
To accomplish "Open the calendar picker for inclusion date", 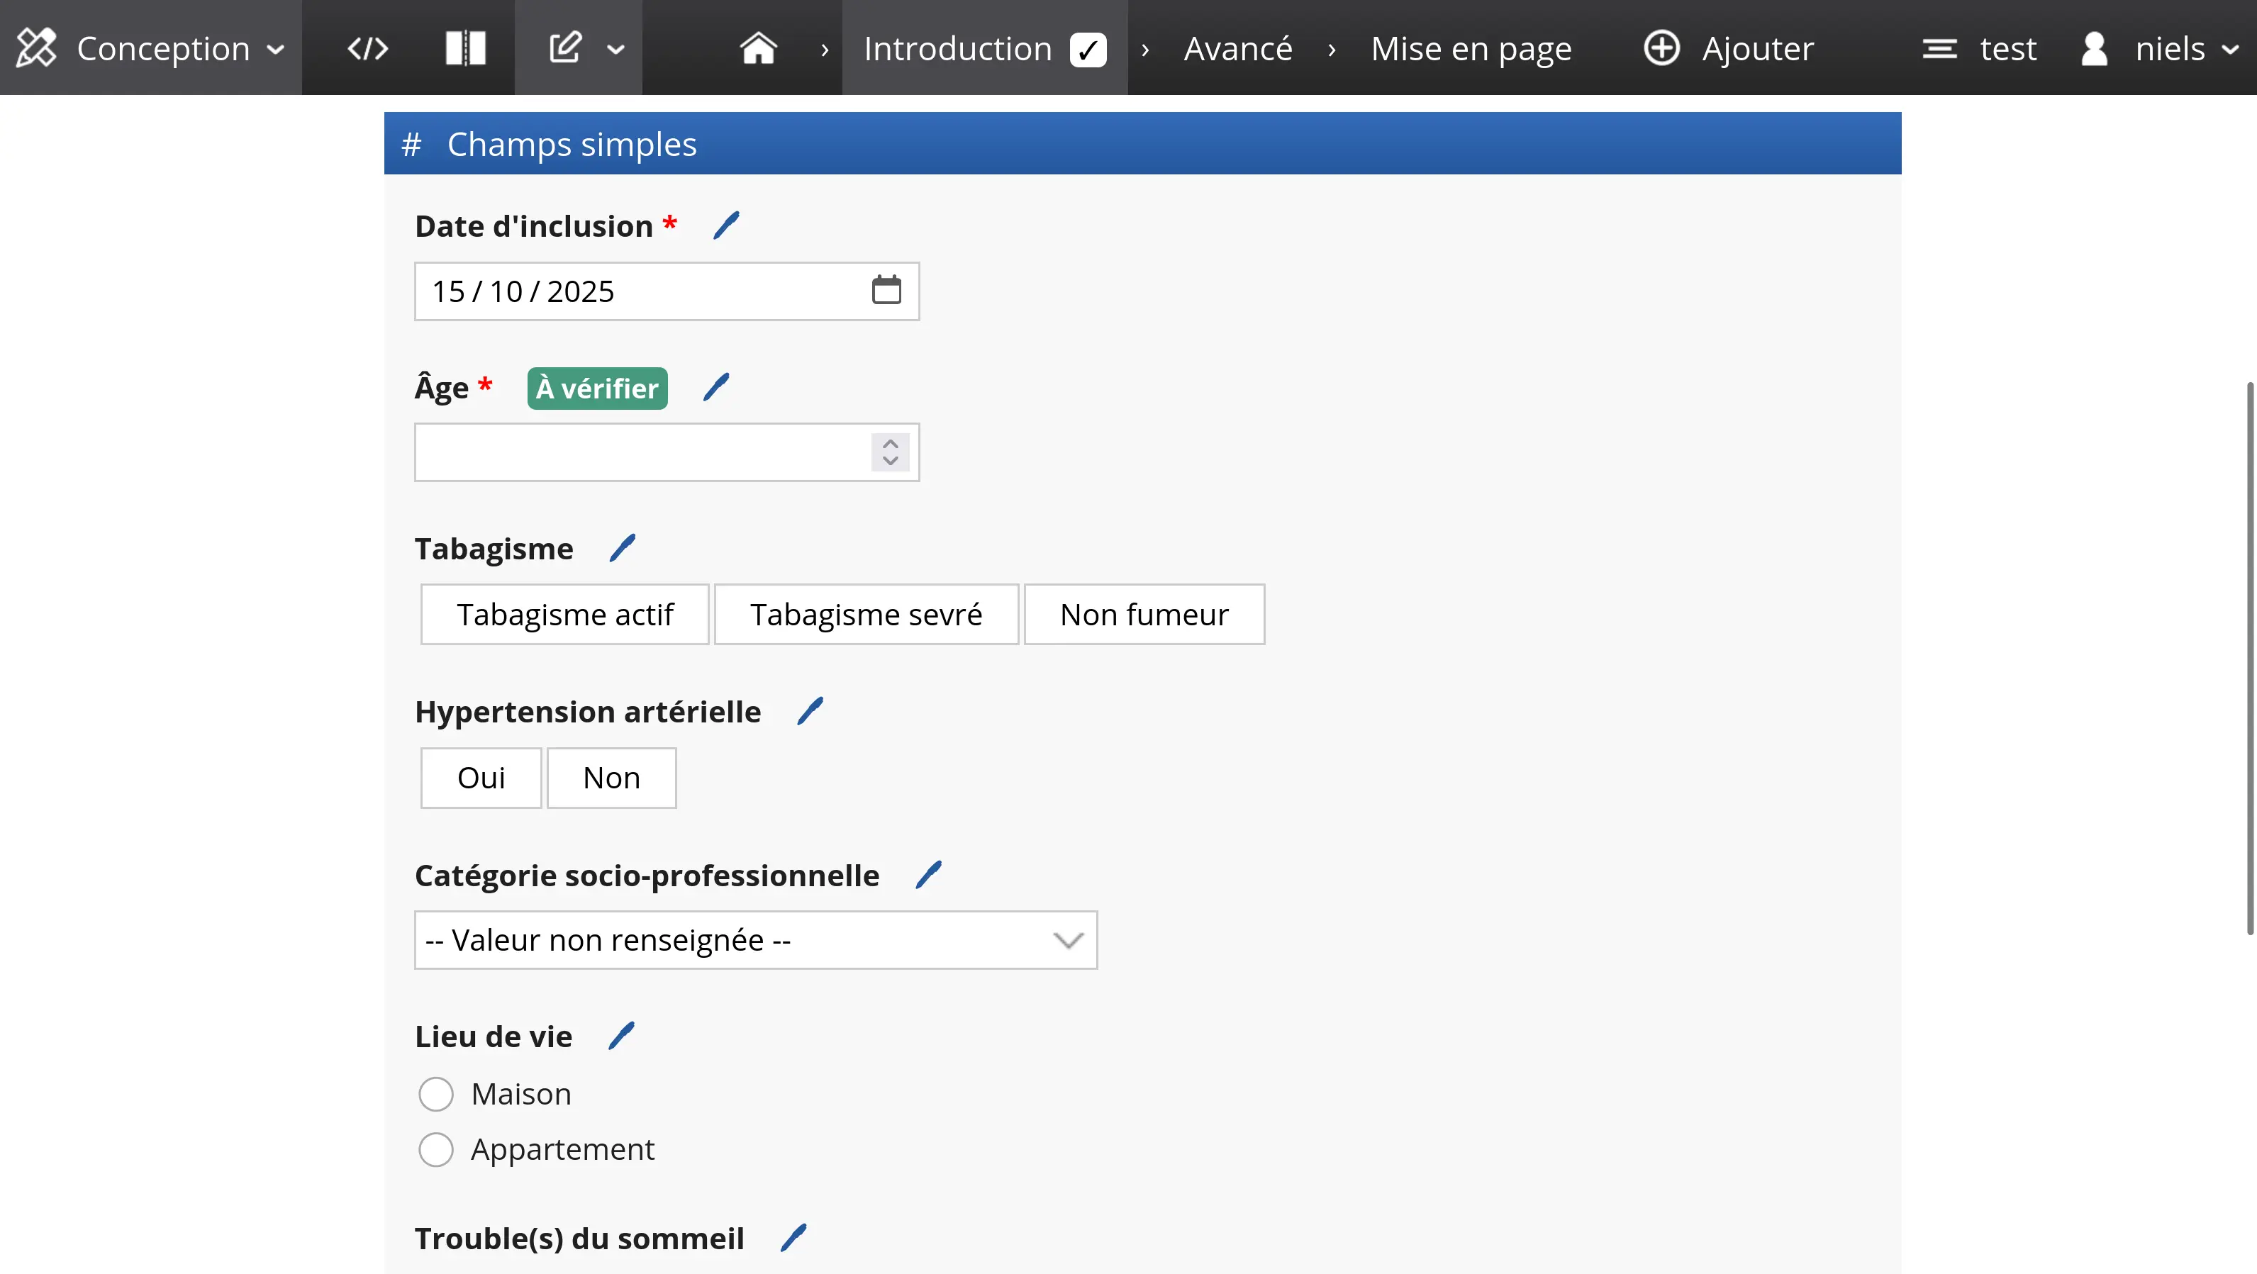I will pos(886,290).
